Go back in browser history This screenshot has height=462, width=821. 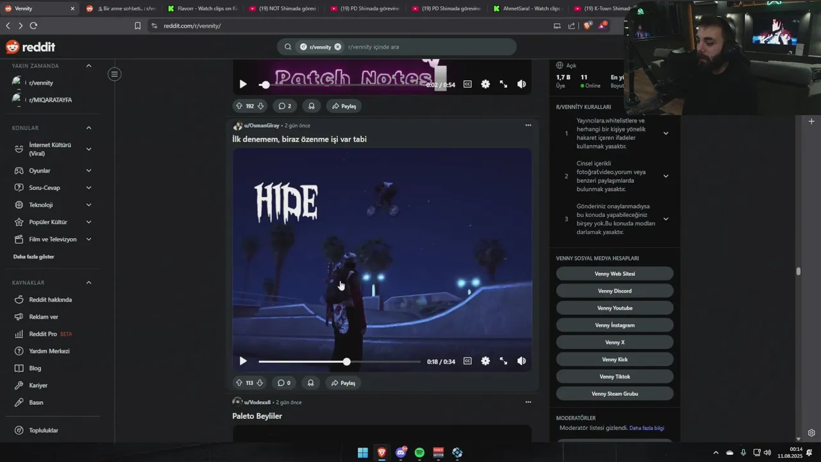[8, 26]
